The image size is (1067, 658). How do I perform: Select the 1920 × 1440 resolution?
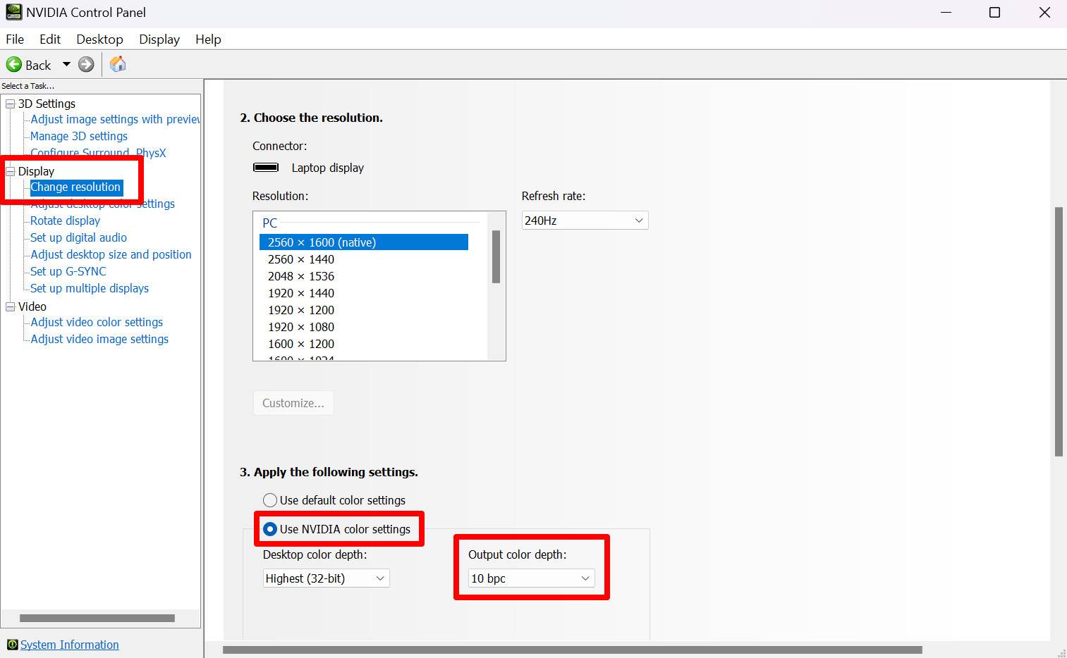(x=301, y=293)
